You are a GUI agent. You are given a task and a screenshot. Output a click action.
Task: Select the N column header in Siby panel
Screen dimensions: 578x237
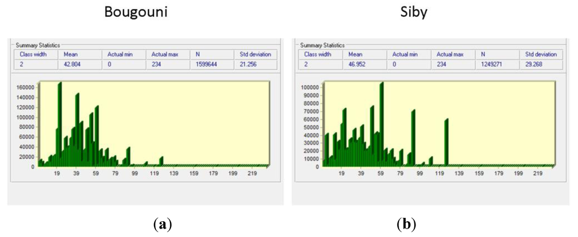pyautogui.click(x=483, y=55)
